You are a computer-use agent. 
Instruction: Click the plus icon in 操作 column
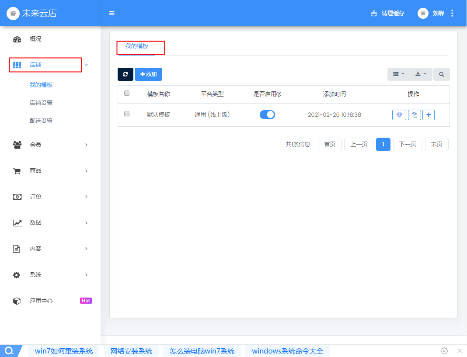point(429,115)
